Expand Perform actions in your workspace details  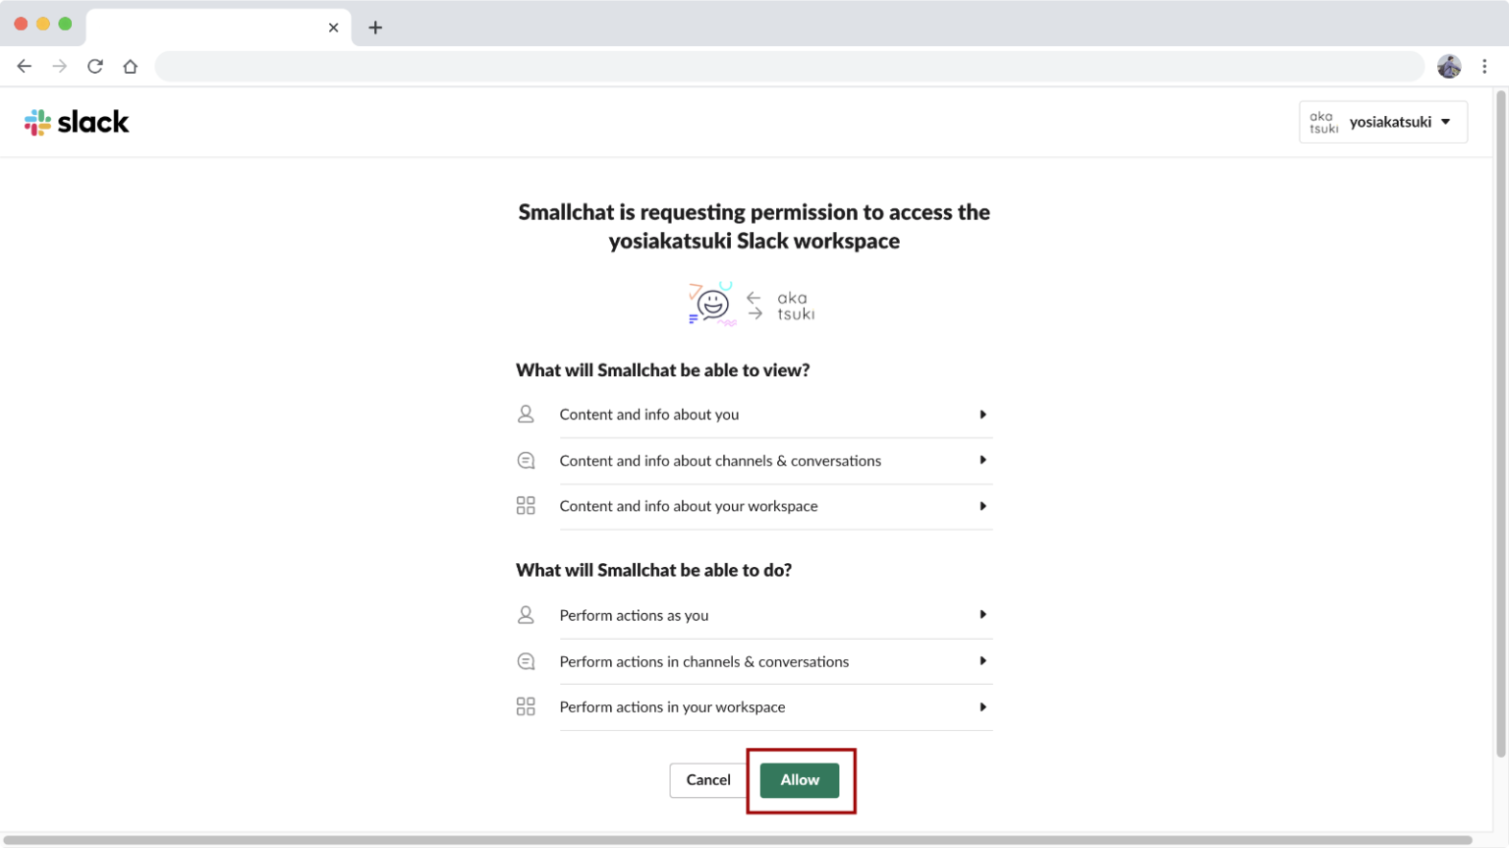tap(982, 707)
